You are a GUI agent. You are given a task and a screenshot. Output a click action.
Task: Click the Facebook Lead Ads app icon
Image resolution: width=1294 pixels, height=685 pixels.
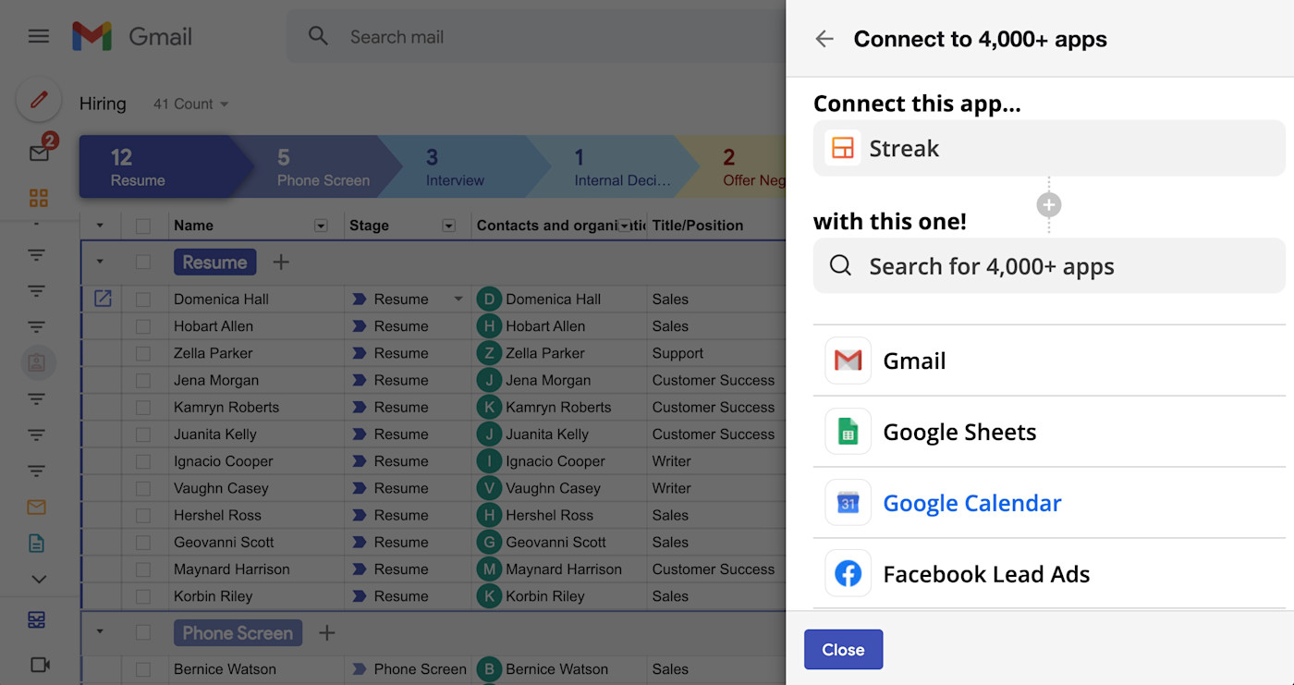pos(848,574)
